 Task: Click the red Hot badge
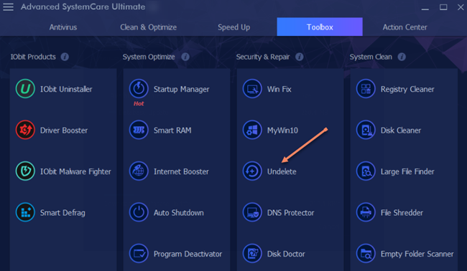pyautogui.click(x=139, y=103)
